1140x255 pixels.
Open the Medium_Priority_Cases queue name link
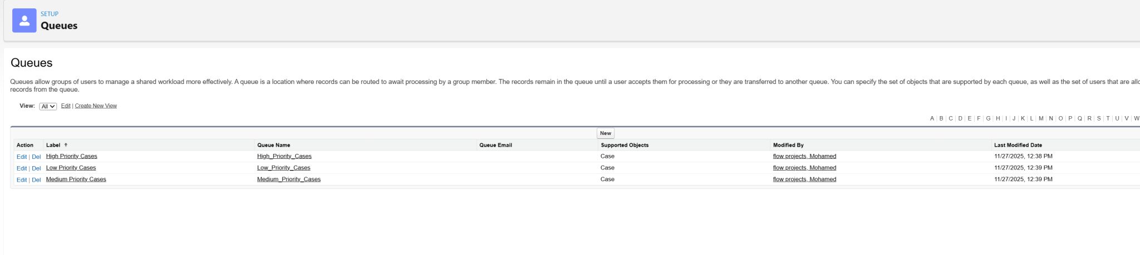(288, 179)
